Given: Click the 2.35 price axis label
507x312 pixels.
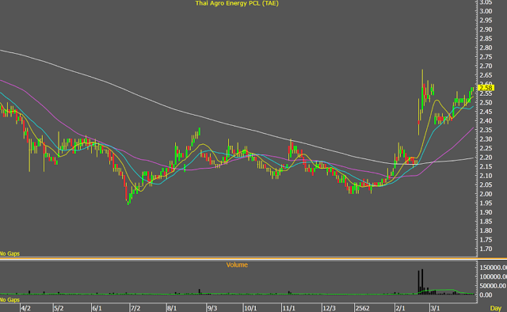Looking at the screenshot, I should pyautogui.click(x=486, y=130).
